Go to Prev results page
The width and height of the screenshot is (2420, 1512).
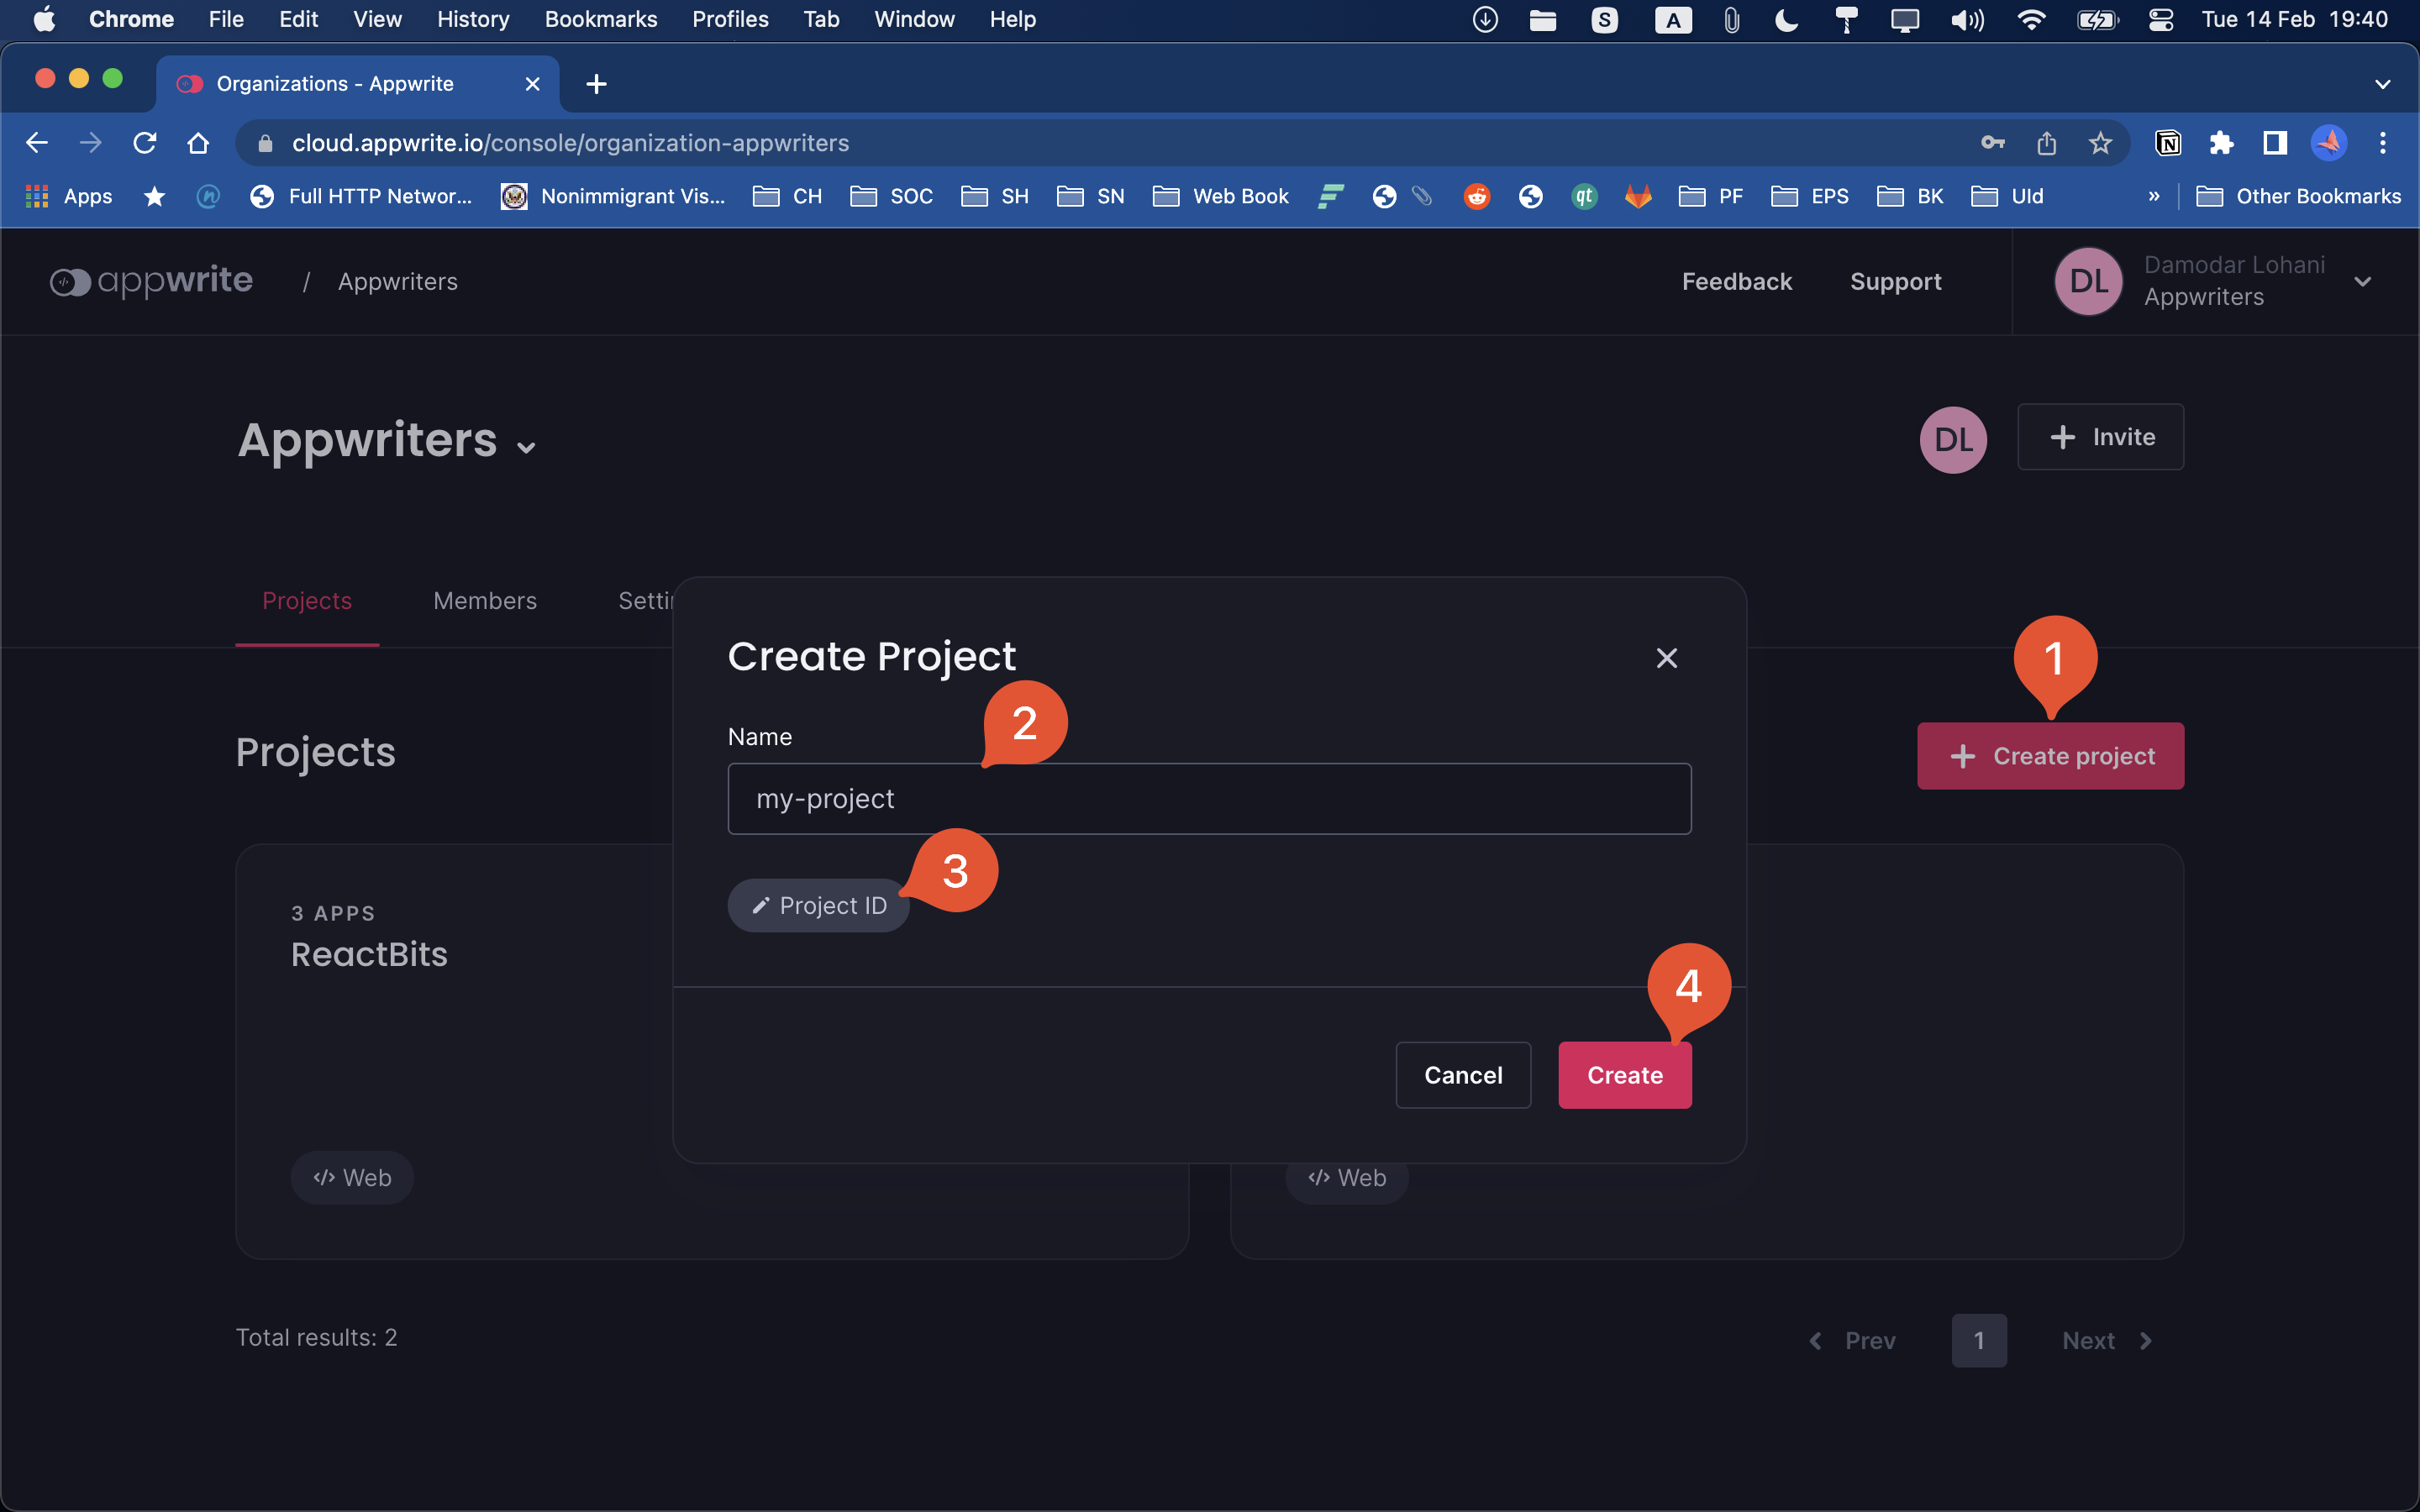coord(1852,1341)
